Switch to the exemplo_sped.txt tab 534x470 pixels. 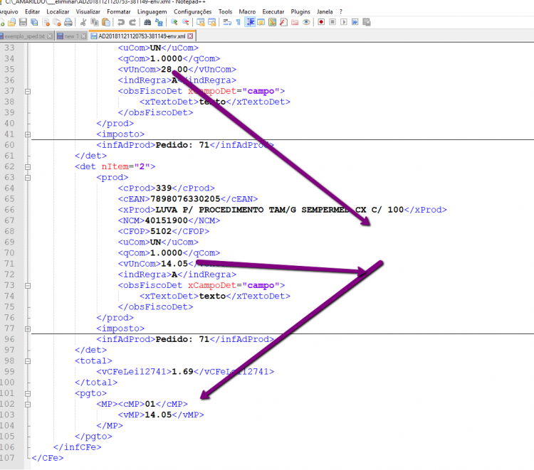click(24, 36)
